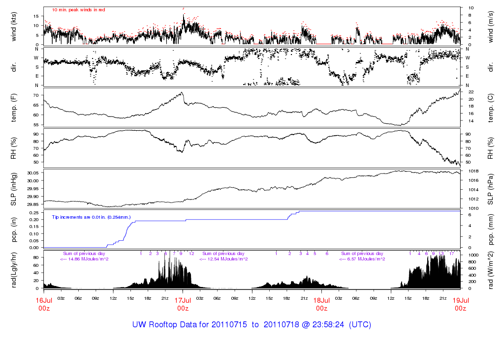Click the 'Tip increments are 0.01in. (0.254mm.)' note
Image resolution: width=504 pixels, height=344 pixels.
[91, 217]
